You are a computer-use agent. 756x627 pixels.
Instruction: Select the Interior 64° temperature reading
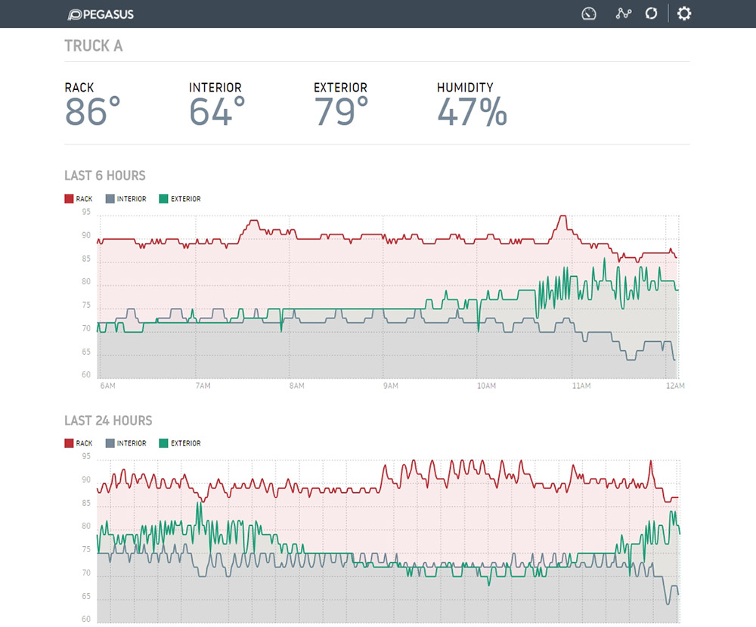point(217,112)
